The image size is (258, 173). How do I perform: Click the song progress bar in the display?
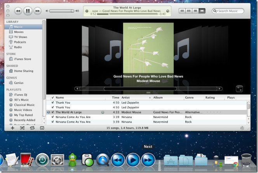pos(127,14)
